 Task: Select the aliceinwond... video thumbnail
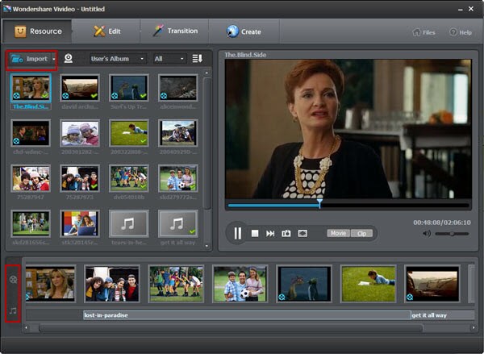(x=177, y=88)
